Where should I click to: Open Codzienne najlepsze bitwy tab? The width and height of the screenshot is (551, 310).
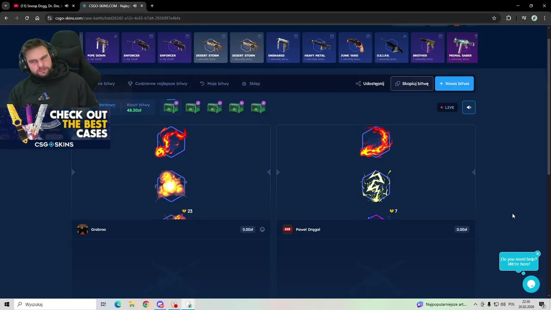[158, 84]
